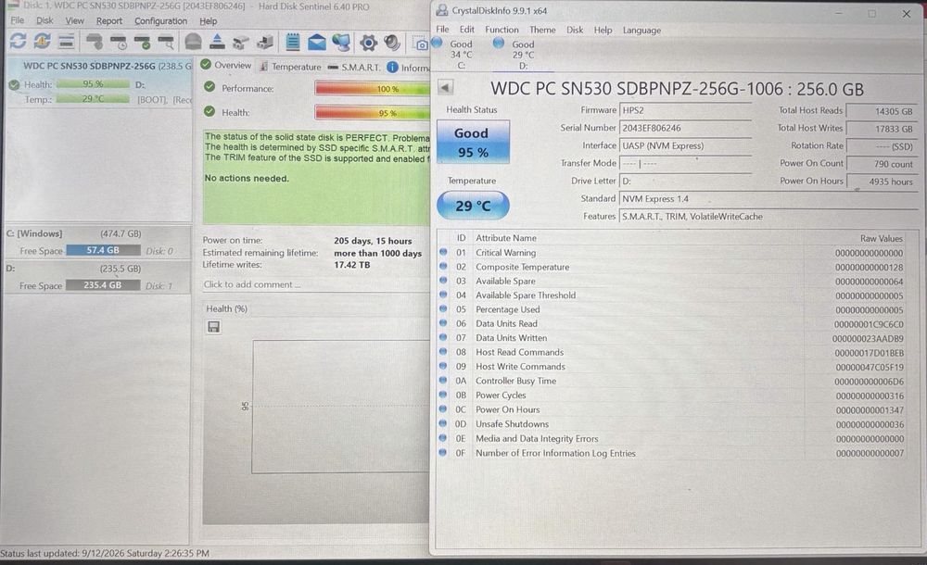Click the Refresh icon in Hard Disk Sentinel toolbar
Image resolution: width=927 pixels, height=565 pixels.
(x=18, y=41)
